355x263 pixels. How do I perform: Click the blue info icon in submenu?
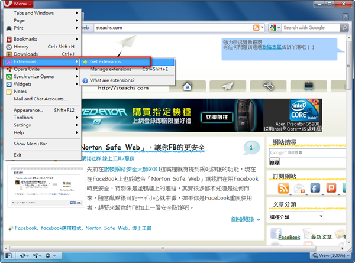point(85,80)
